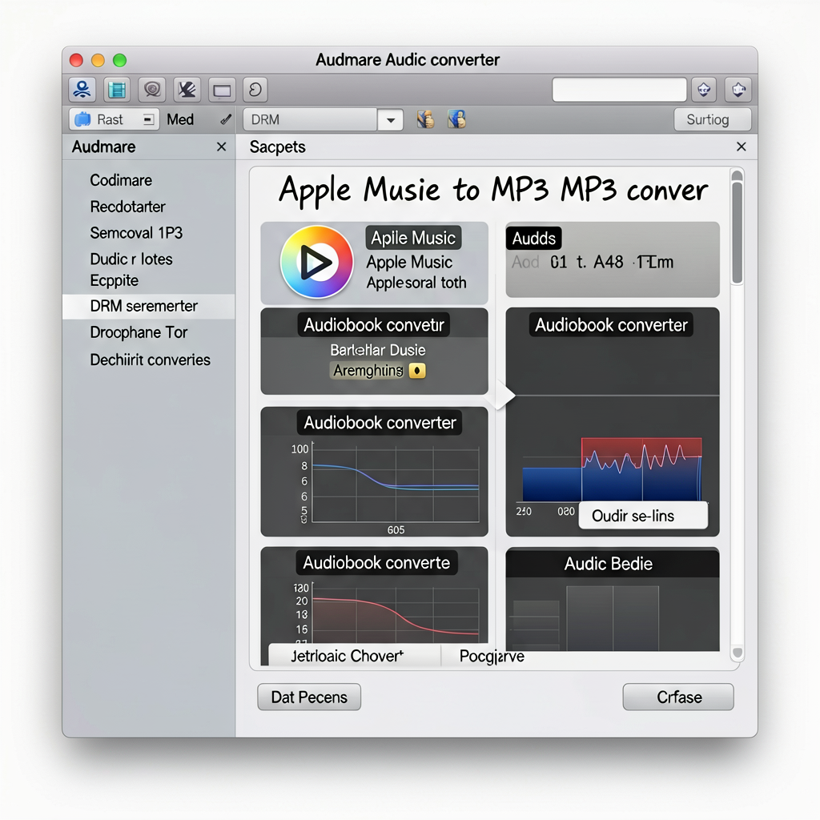The height and width of the screenshot is (820, 820).
Task: Click the waveform chart in right Audiobook card
Action: 612,469
